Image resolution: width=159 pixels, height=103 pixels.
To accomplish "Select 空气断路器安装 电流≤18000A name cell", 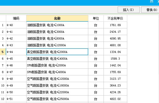I will point(57,85).
